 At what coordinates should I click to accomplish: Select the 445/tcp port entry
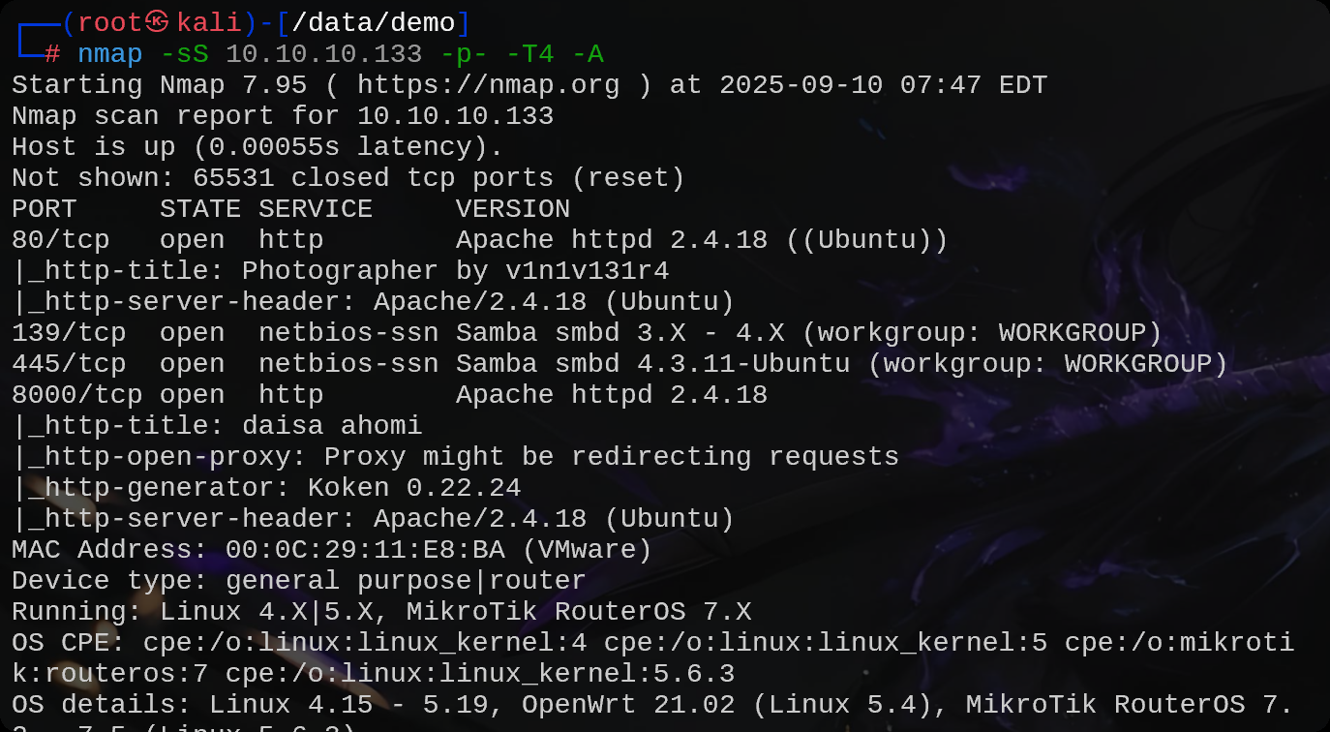[x=69, y=364]
